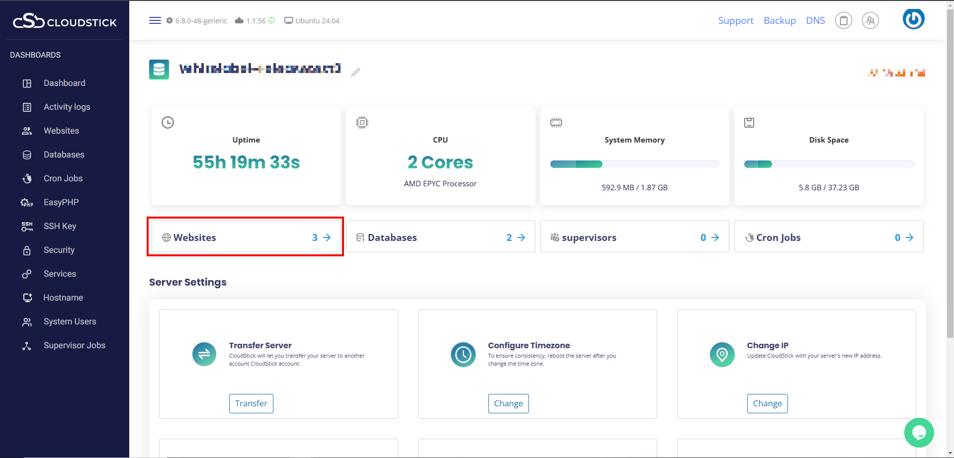Viewport: 954px width, 458px height.
Task: Click the CloudStick logo
Action: pos(65,21)
